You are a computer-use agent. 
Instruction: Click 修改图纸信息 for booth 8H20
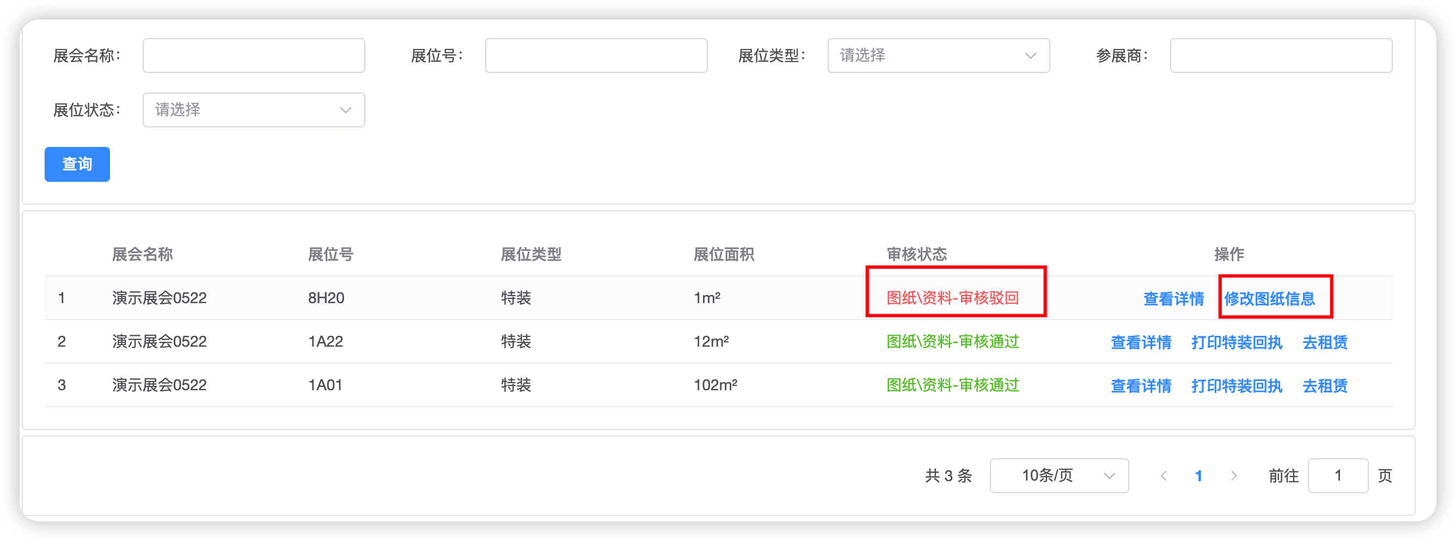[x=1269, y=298]
